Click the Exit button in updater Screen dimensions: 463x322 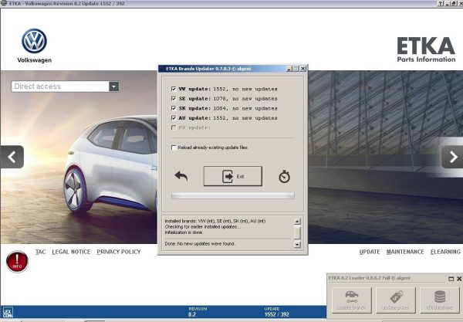click(233, 176)
